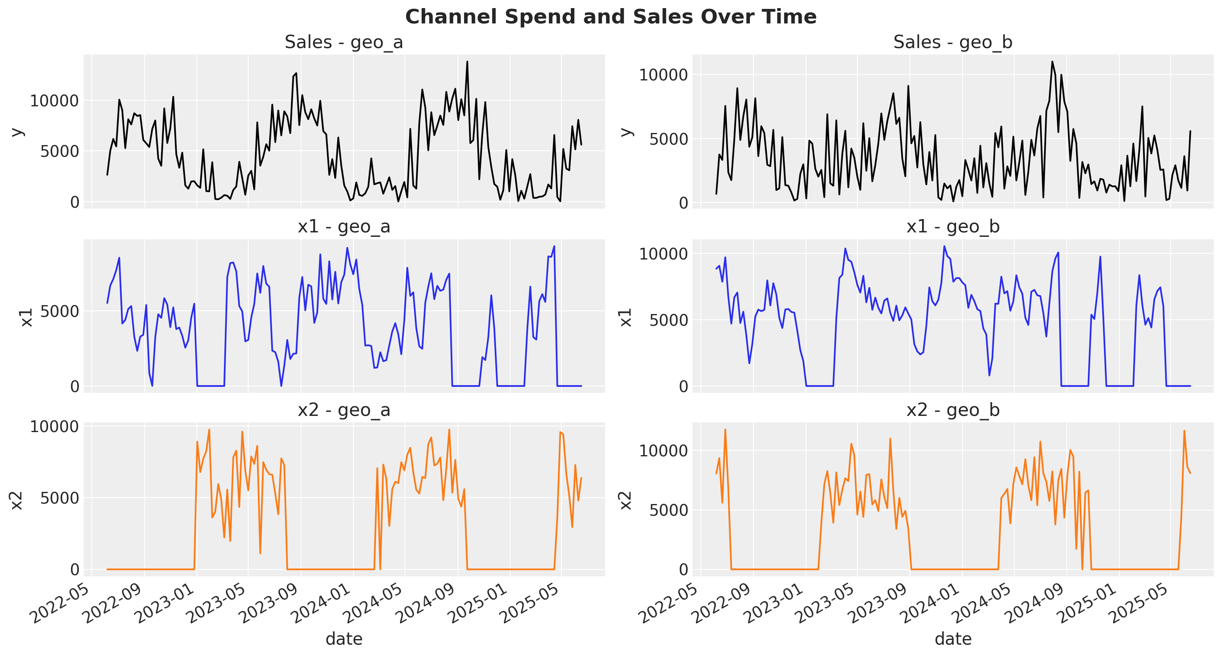The height and width of the screenshot is (656, 1222).
Task: Click the 'date' x-axis label under geo_b
Action: click(x=952, y=639)
